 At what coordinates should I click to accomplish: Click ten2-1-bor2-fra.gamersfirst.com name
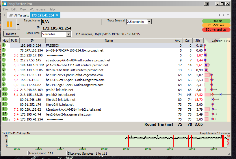[x=69, y=114]
